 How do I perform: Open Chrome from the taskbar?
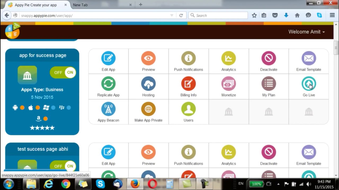[x=66, y=184]
